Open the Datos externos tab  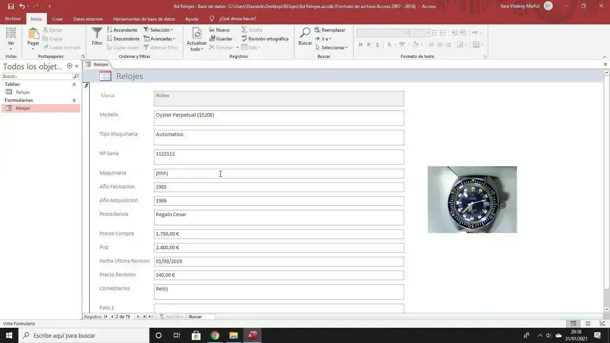(88, 19)
